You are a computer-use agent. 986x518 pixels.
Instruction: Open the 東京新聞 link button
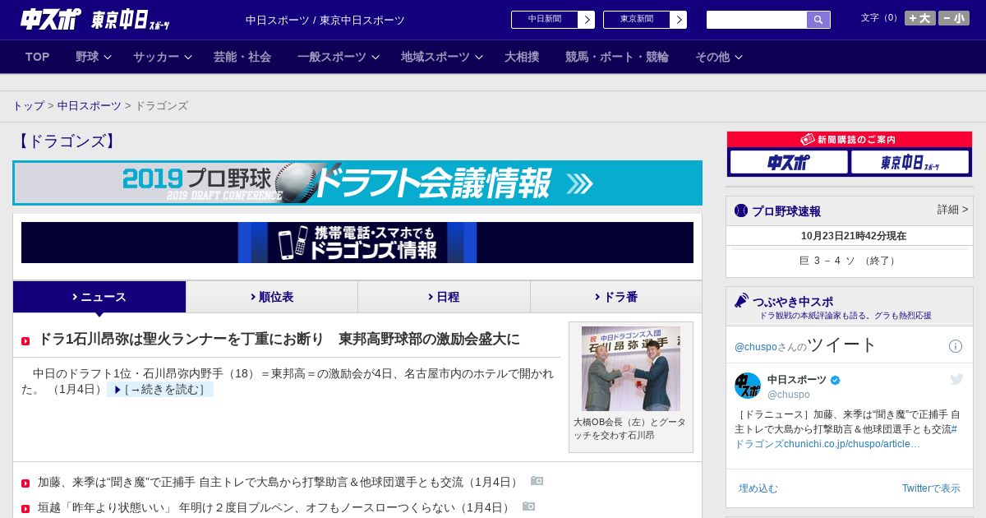[x=637, y=20]
